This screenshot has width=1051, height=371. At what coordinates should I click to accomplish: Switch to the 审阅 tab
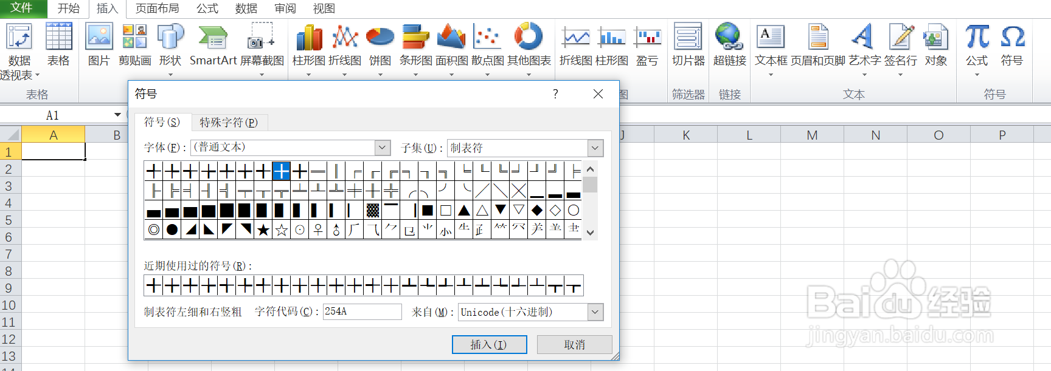click(285, 9)
